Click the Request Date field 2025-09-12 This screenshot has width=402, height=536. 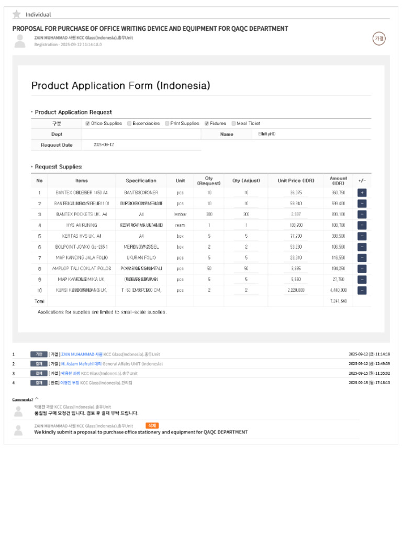(x=141, y=145)
